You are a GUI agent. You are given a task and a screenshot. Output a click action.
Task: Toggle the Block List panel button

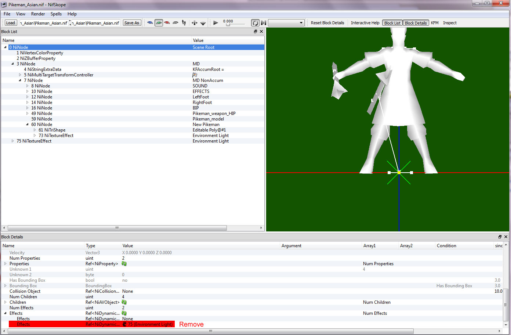coord(392,23)
